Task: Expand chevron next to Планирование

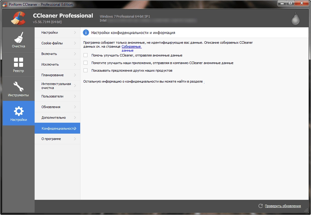Action: [x=75, y=75]
